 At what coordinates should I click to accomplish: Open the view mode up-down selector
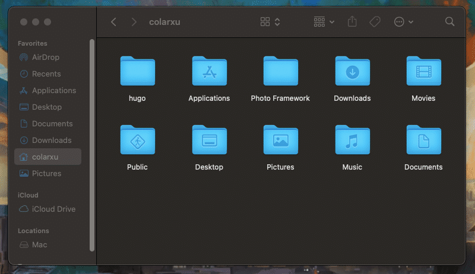click(x=277, y=22)
